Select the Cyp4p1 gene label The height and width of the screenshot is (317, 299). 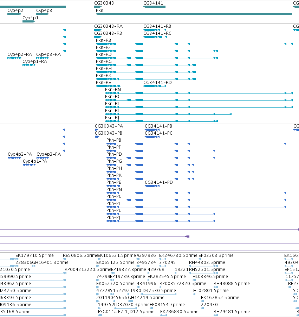31,18
